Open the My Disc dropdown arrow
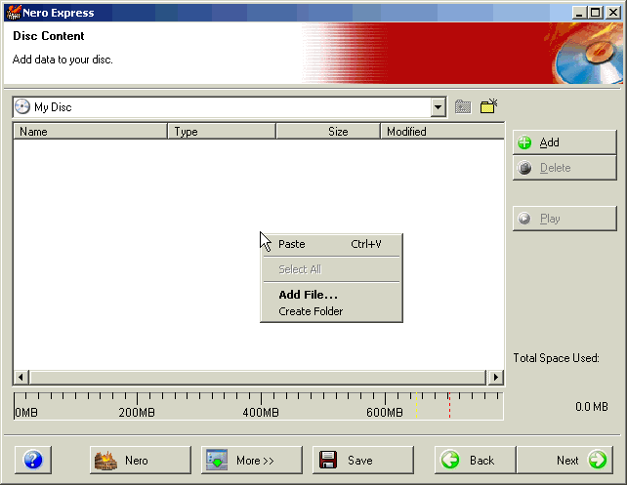 pyautogui.click(x=439, y=107)
